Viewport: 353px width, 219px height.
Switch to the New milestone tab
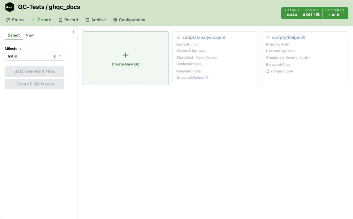pyautogui.click(x=30, y=35)
